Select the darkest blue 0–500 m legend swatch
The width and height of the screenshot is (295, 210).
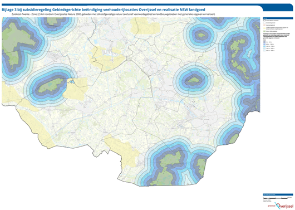[264, 42]
